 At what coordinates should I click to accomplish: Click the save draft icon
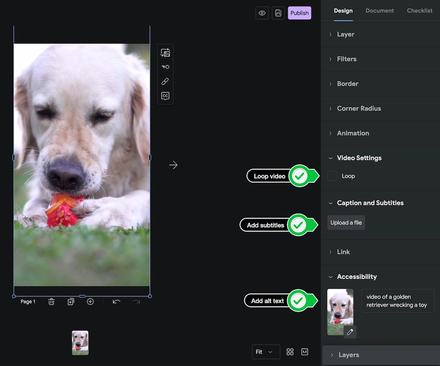click(278, 13)
